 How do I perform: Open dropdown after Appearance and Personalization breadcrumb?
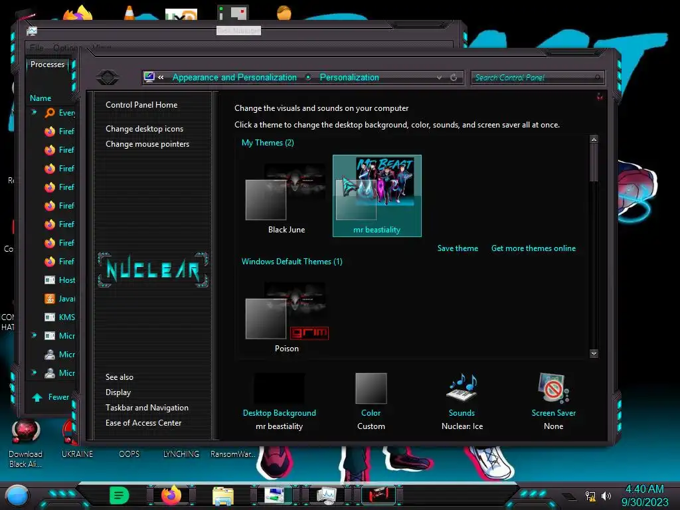(x=308, y=77)
